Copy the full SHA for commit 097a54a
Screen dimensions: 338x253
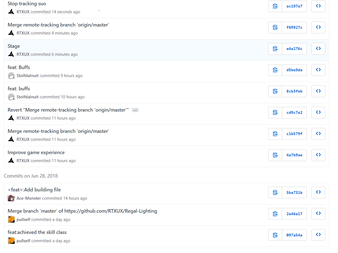click(275, 235)
